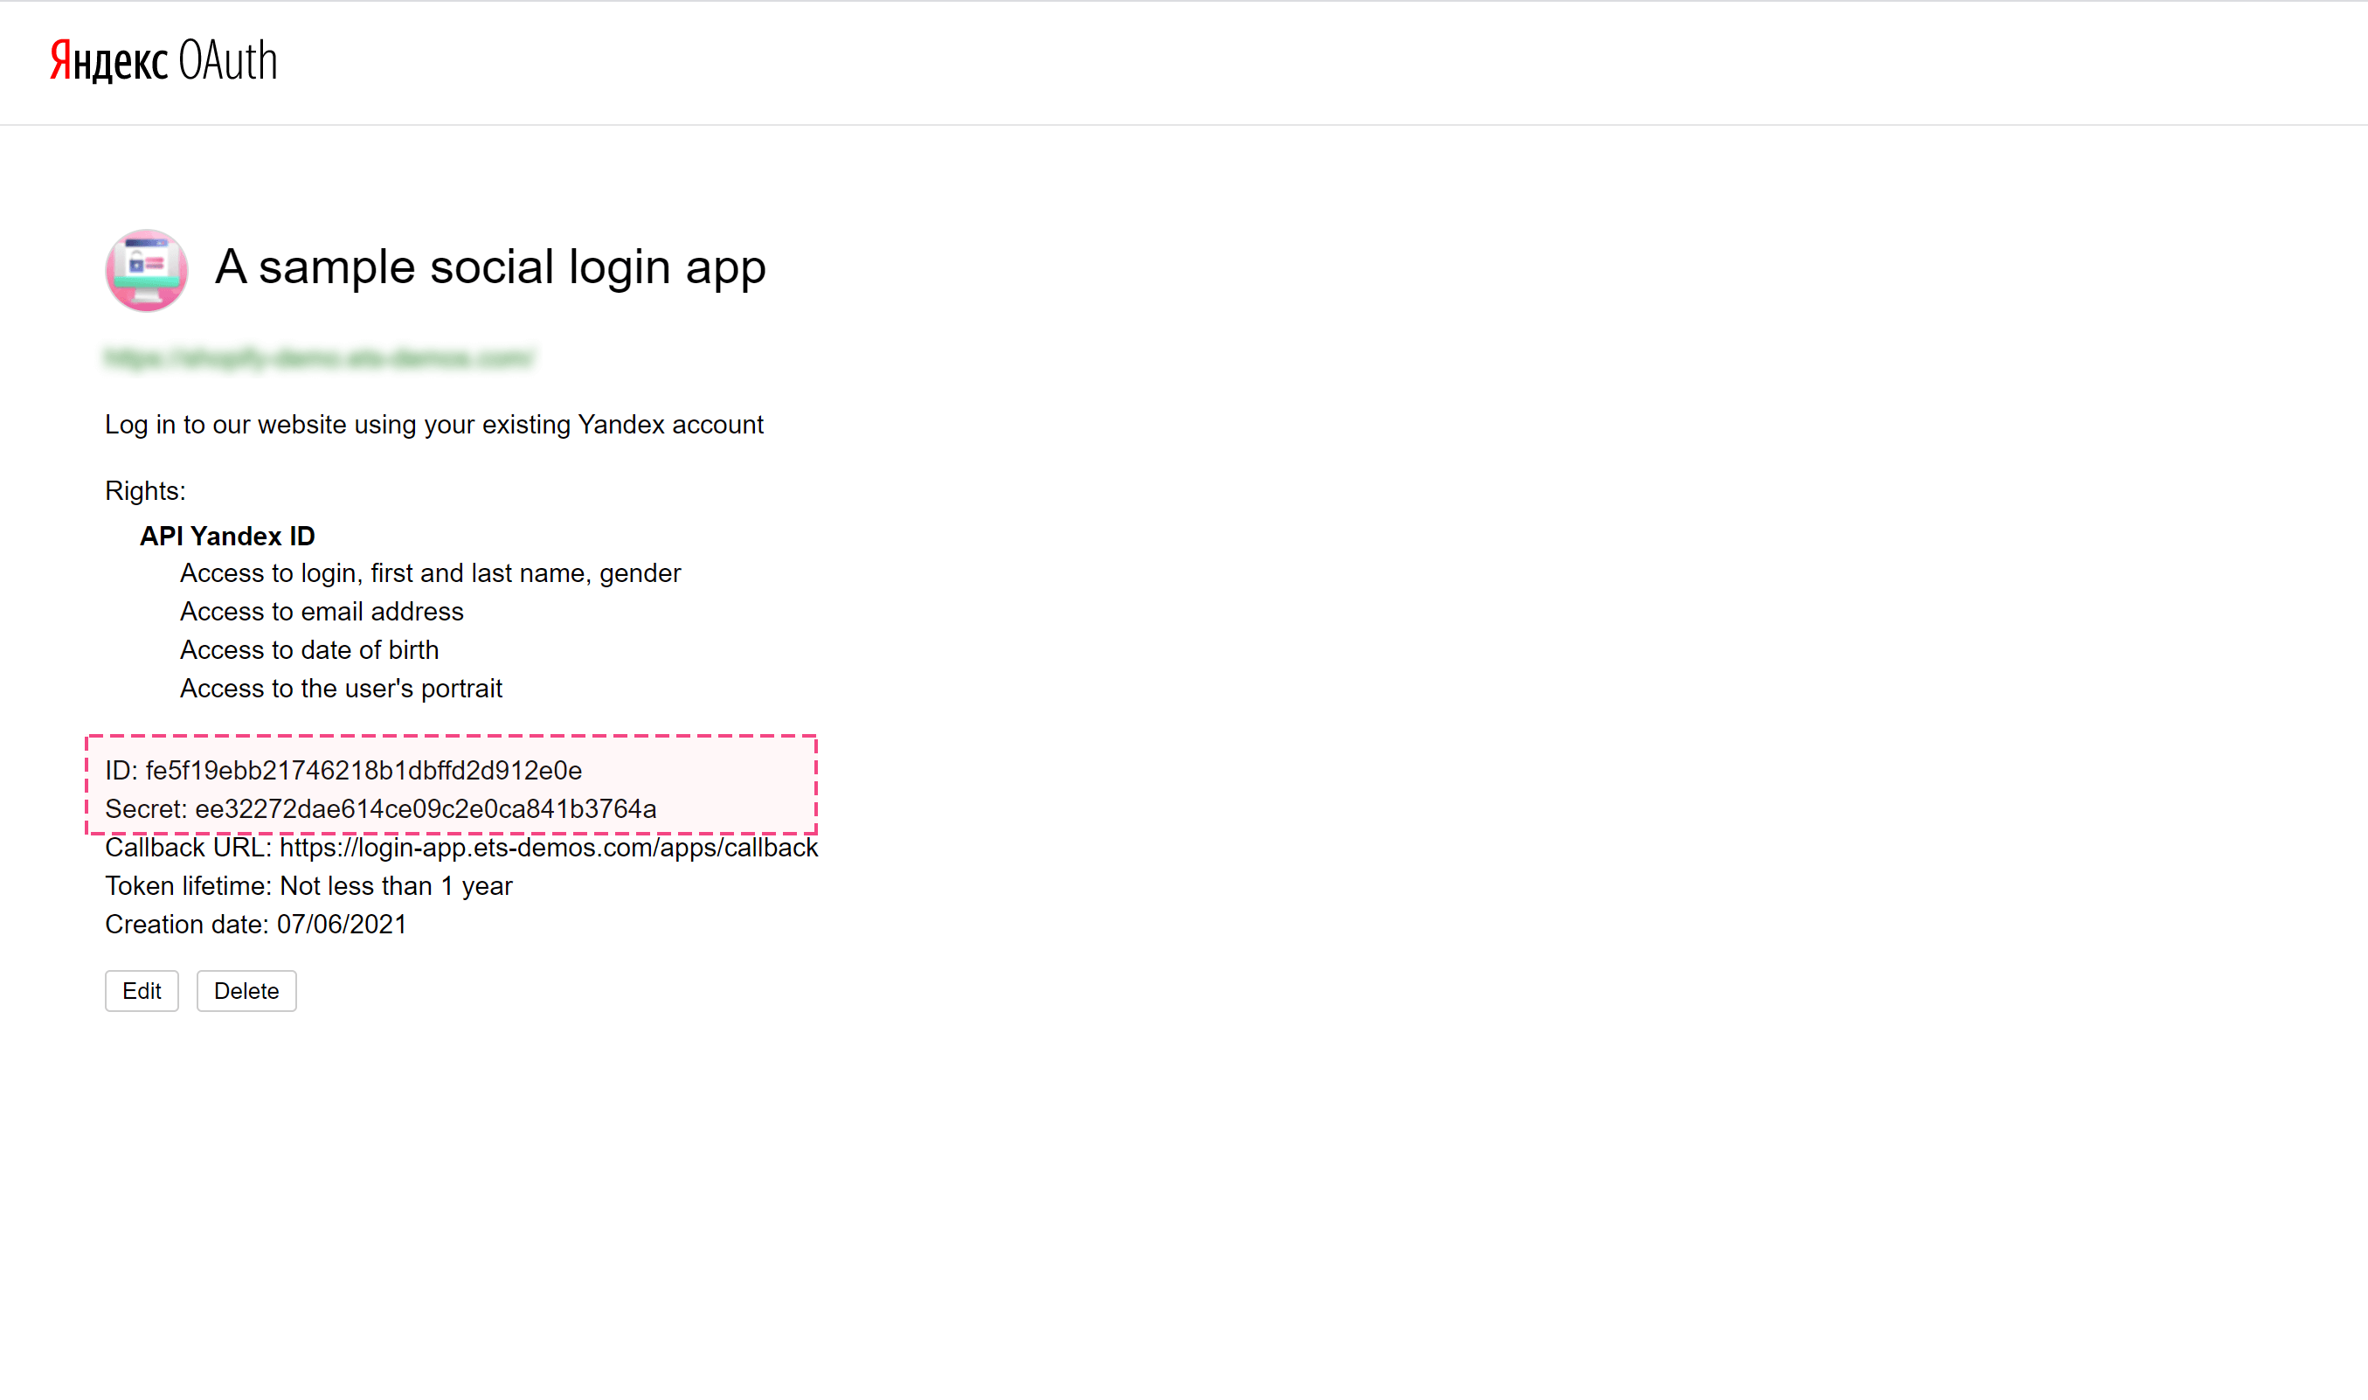
Task: Click the 'API Yandex ID' heading
Action: (227, 536)
